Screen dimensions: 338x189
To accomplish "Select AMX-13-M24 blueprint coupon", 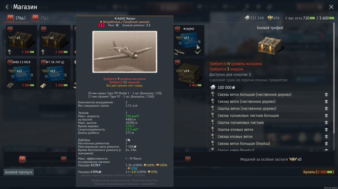I will tap(21, 74).
